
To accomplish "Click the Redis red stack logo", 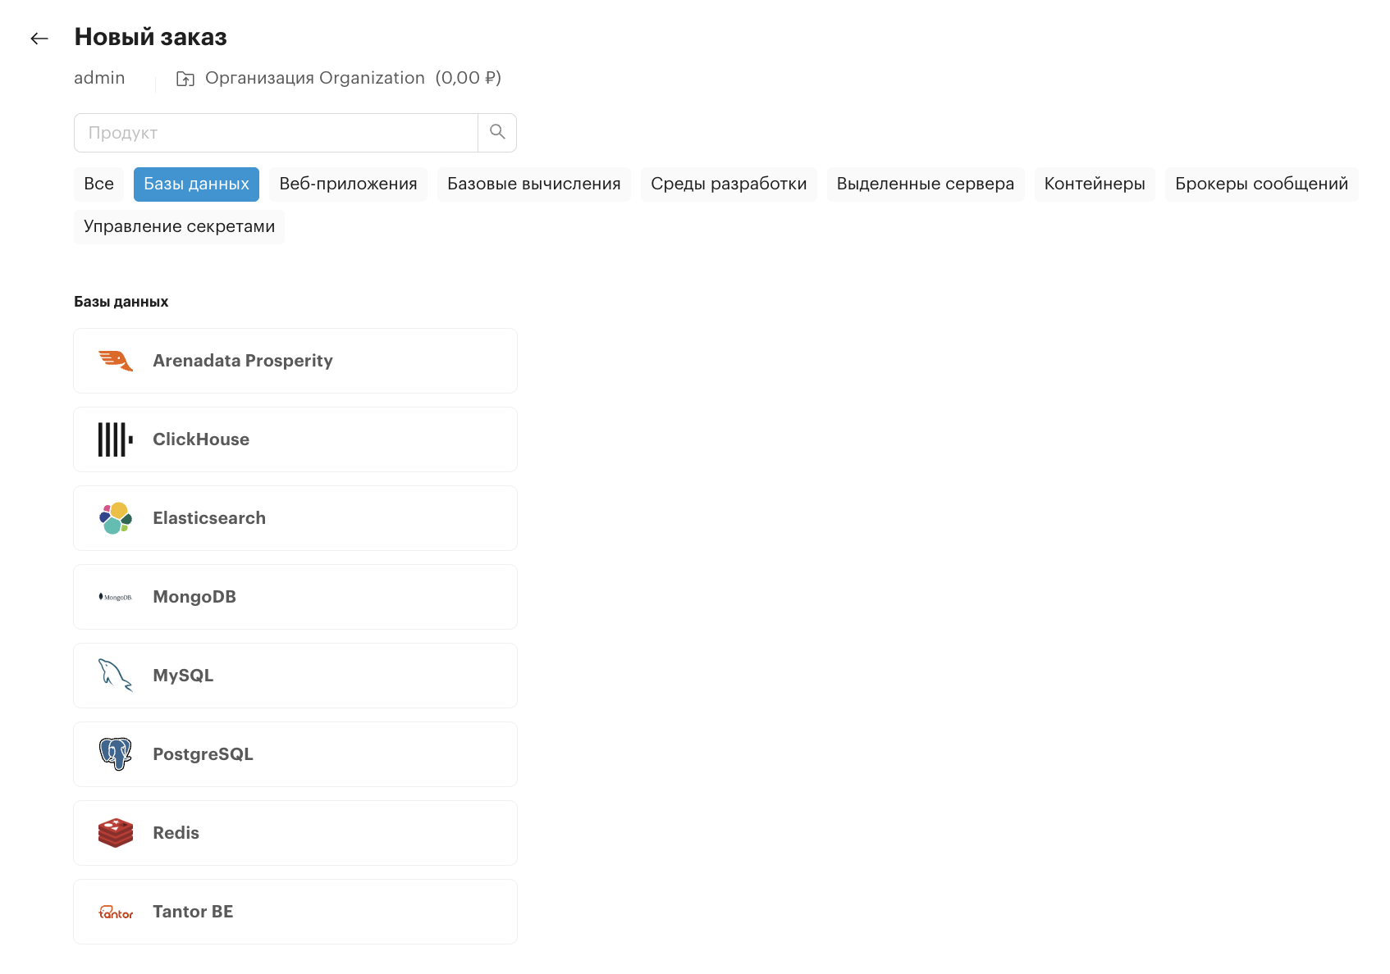I will (116, 833).
